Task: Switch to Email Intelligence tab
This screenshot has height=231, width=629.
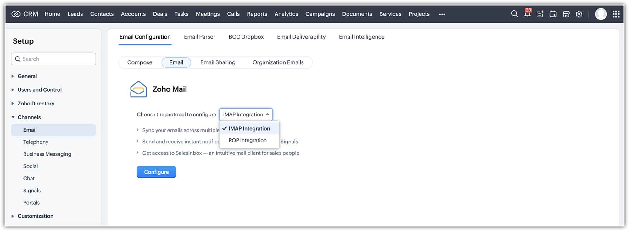Action: pos(362,37)
